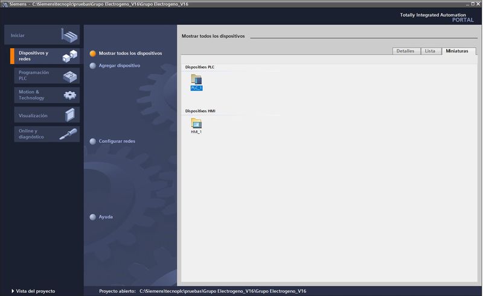
Task: Open Online y diagnóstico portal
Action: point(47,134)
